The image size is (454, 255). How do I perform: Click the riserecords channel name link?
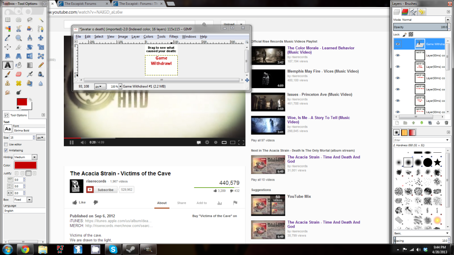[x=96, y=181]
